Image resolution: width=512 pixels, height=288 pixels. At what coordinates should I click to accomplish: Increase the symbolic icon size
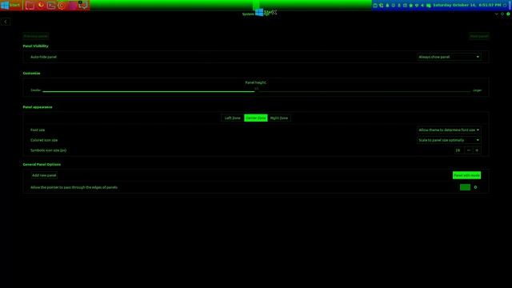point(477,150)
